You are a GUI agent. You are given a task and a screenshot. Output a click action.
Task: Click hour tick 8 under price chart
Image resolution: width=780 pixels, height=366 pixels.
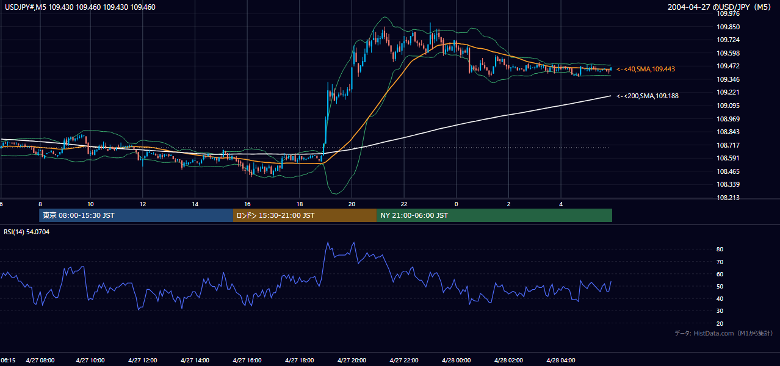point(40,204)
